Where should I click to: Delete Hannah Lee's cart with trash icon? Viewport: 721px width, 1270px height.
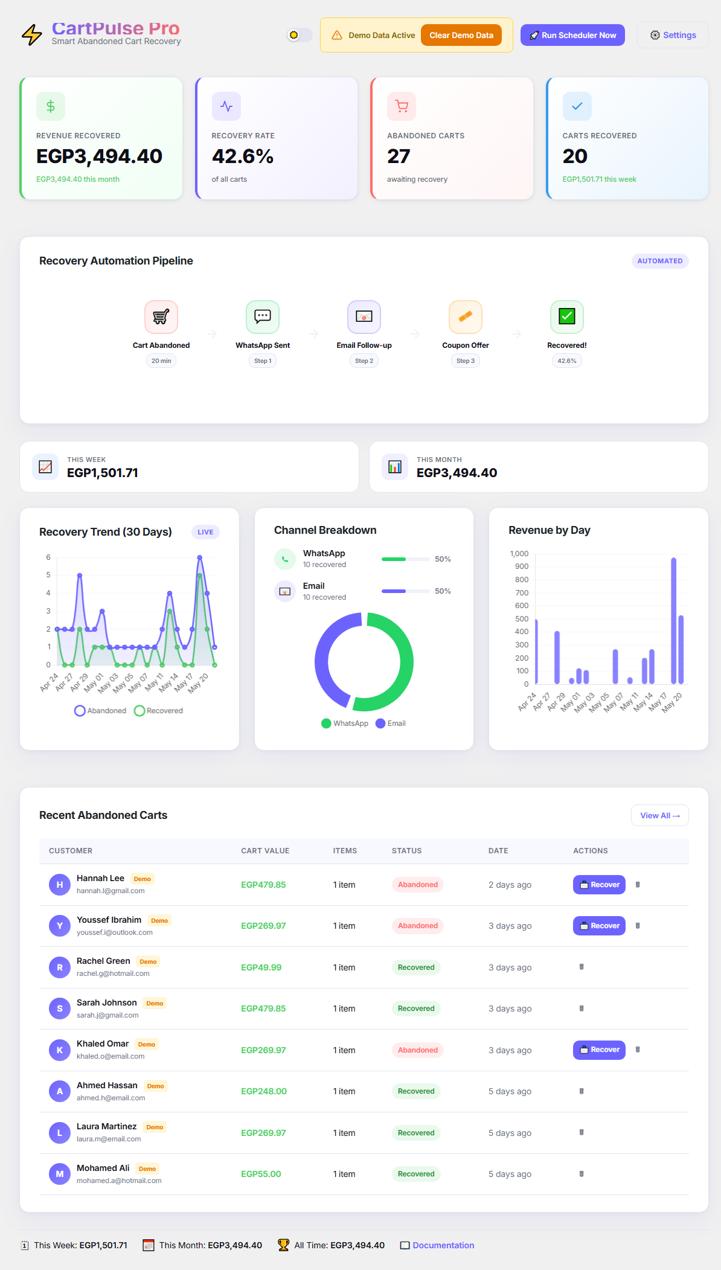point(638,885)
